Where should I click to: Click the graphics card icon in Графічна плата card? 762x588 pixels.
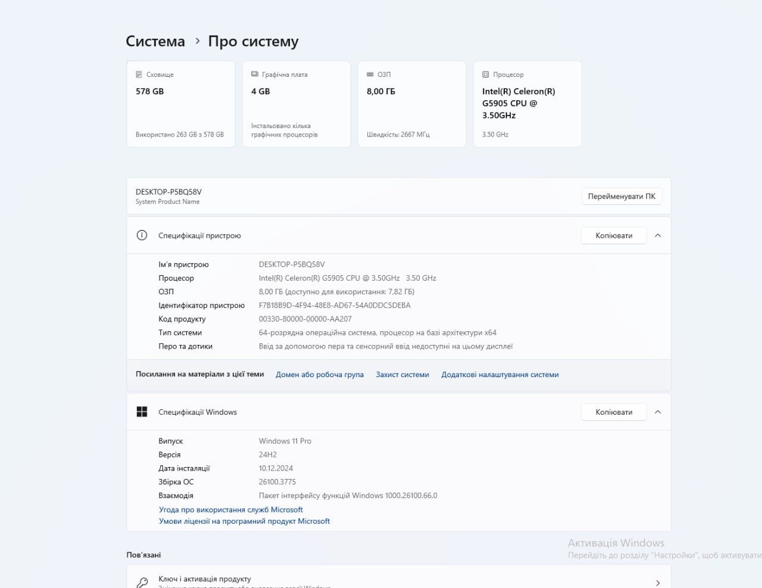click(254, 74)
